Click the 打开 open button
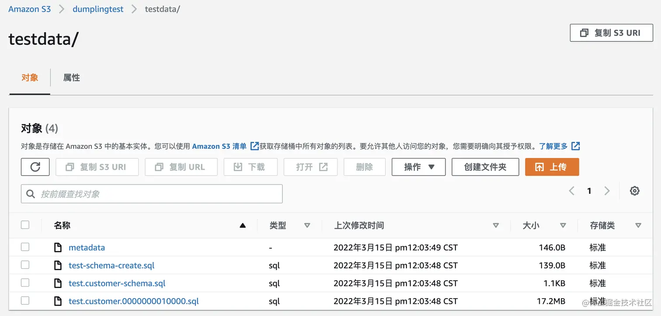 pyautogui.click(x=310, y=167)
